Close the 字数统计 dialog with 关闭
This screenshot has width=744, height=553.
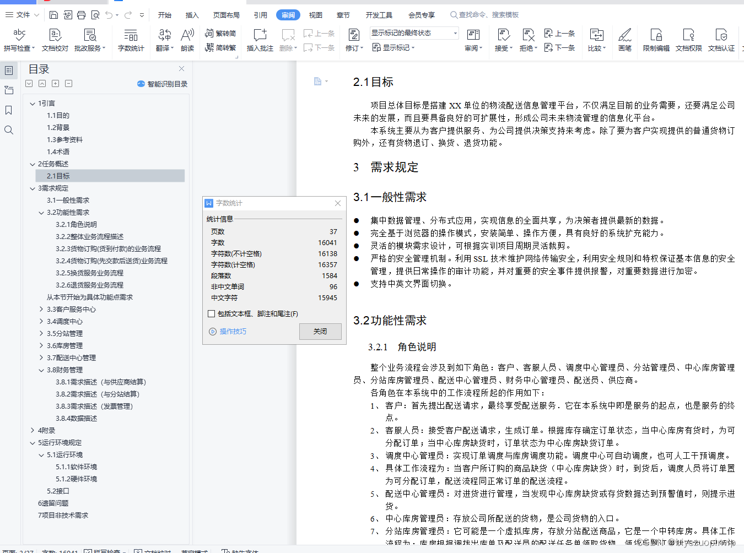[x=320, y=331]
